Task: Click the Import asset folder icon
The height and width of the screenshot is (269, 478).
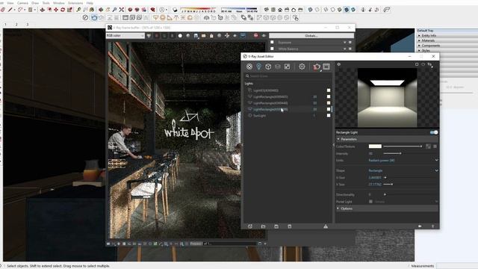Action: point(263,226)
